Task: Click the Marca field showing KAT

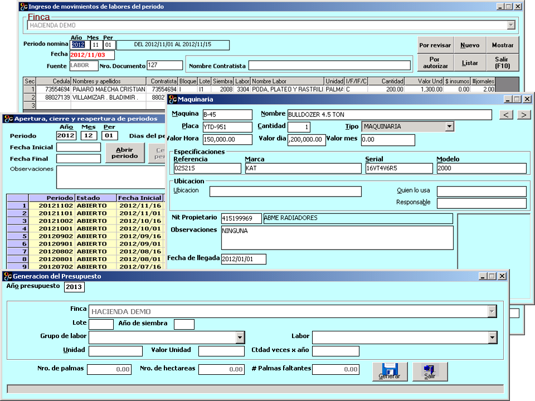Action: (303, 168)
